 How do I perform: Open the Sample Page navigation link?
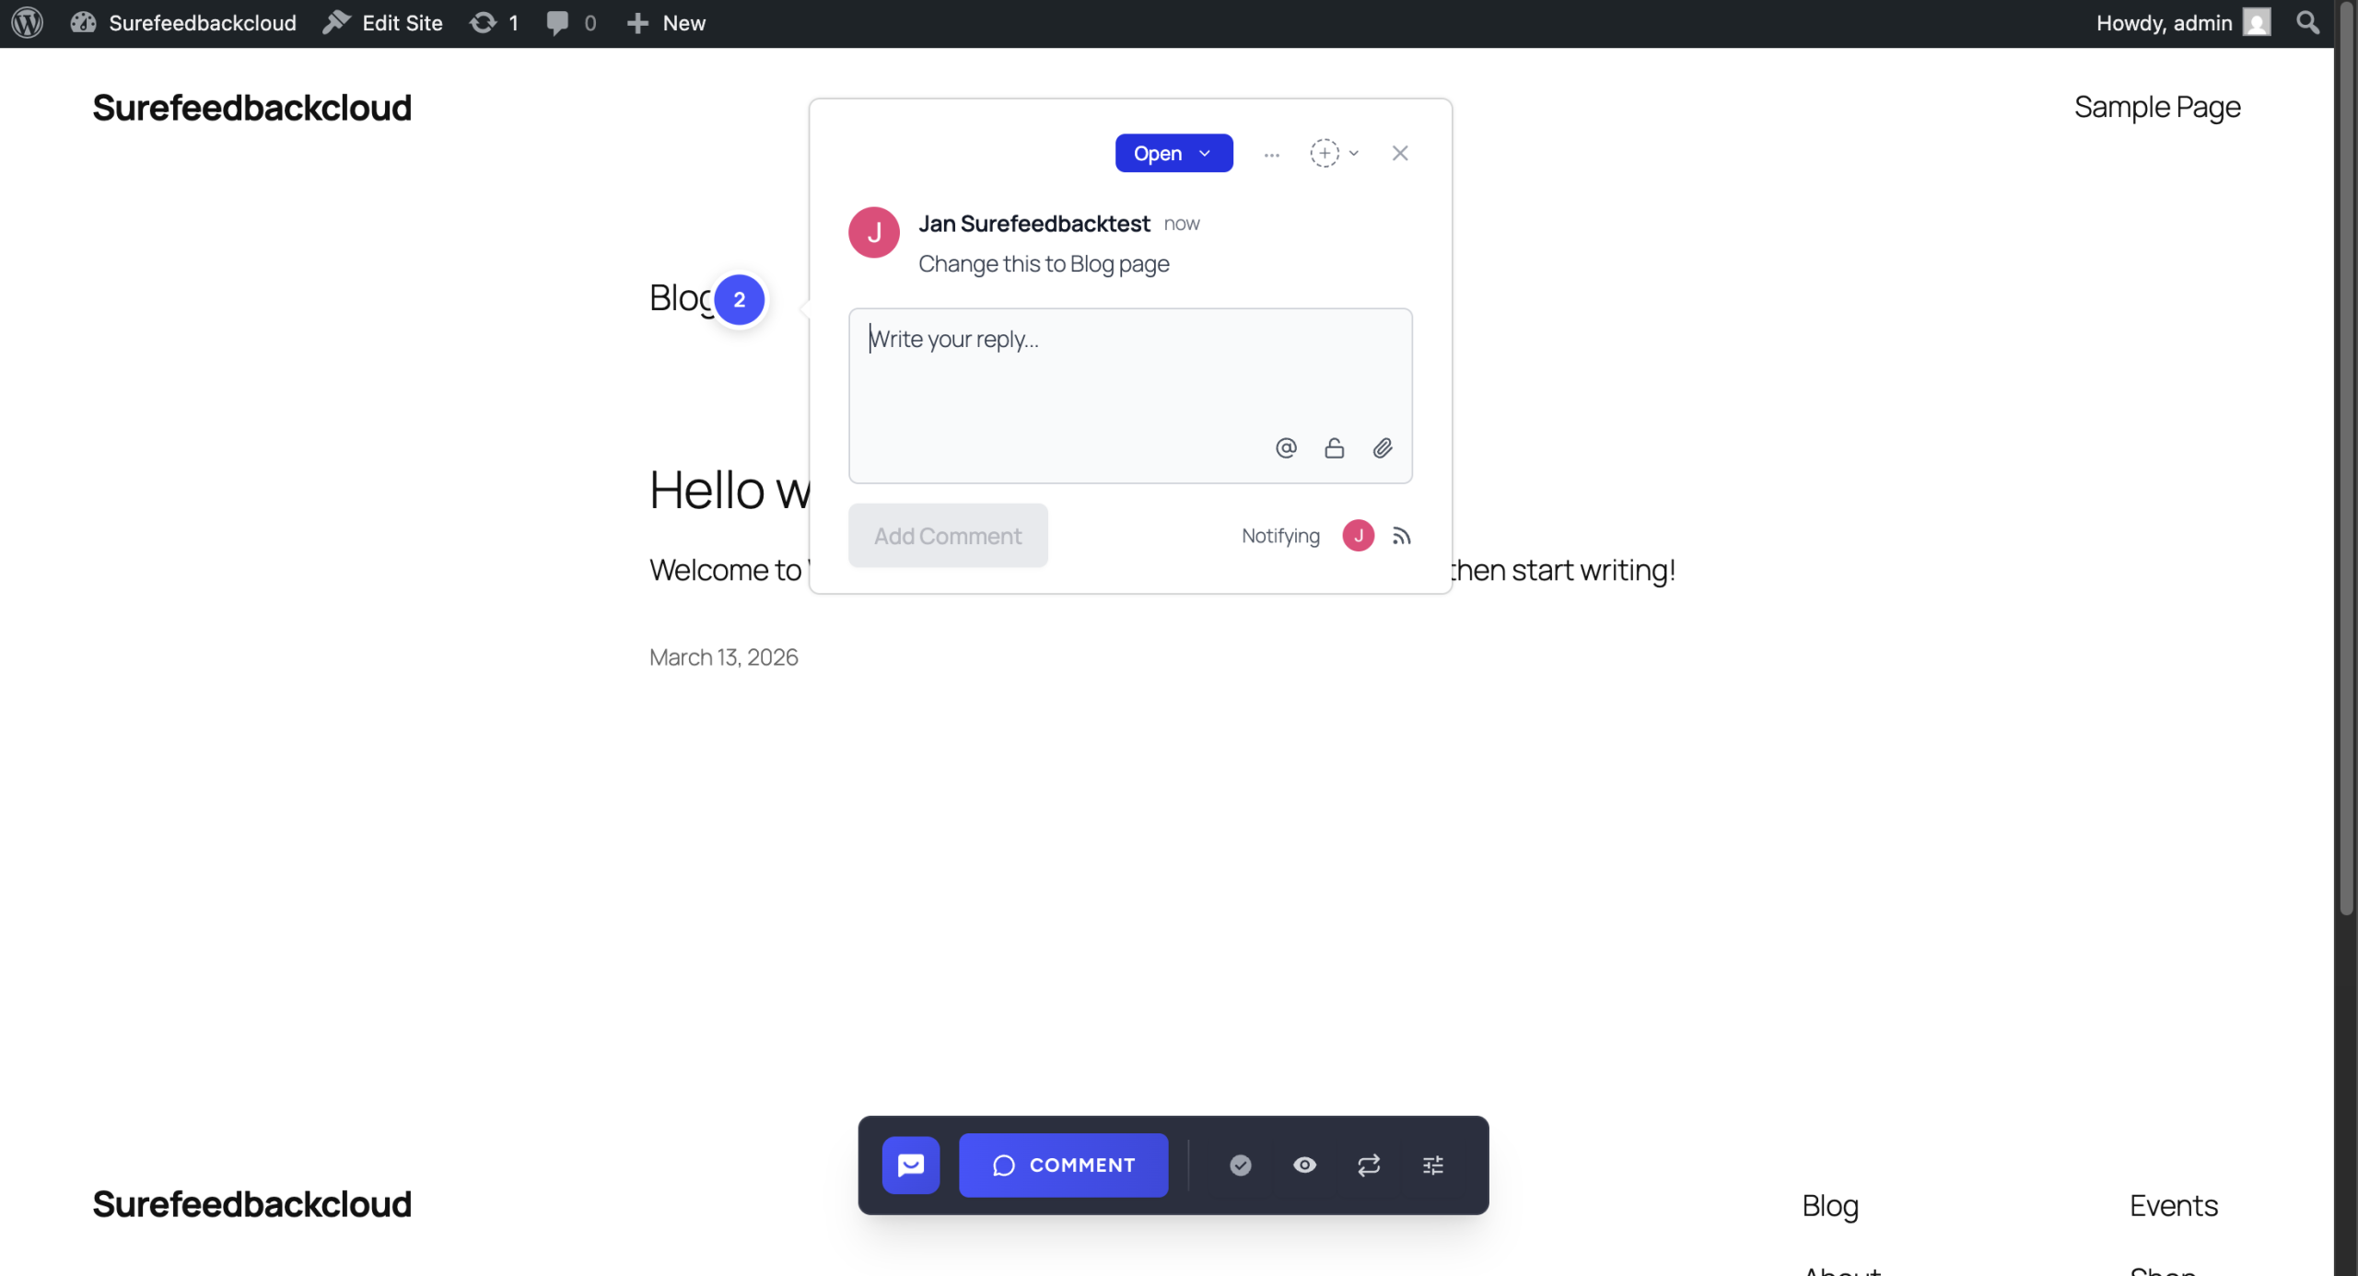click(2156, 108)
